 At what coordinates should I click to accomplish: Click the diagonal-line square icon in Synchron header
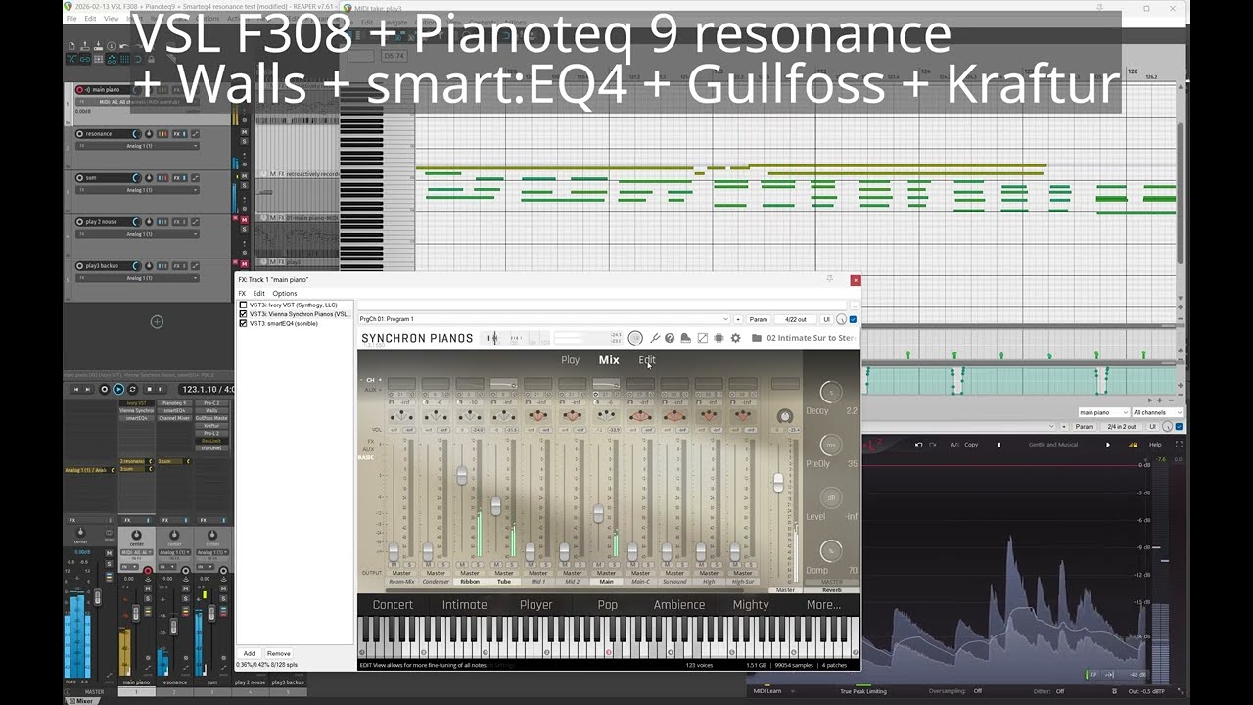pos(702,338)
